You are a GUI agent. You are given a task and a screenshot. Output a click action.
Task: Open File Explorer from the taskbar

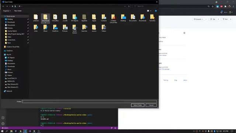(11, 131)
